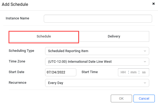Open the Time Zone dropdown
The height and width of the screenshot is (105, 158).
click(x=97, y=62)
